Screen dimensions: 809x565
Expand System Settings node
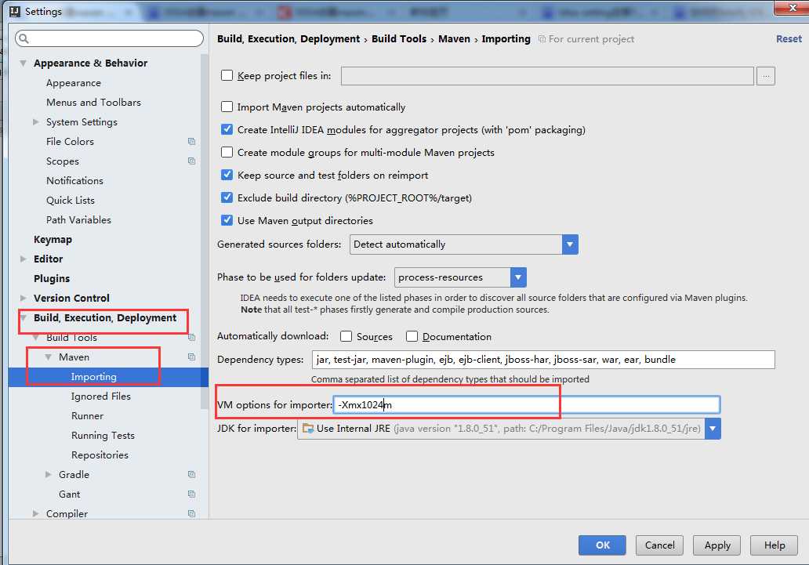tap(35, 121)
